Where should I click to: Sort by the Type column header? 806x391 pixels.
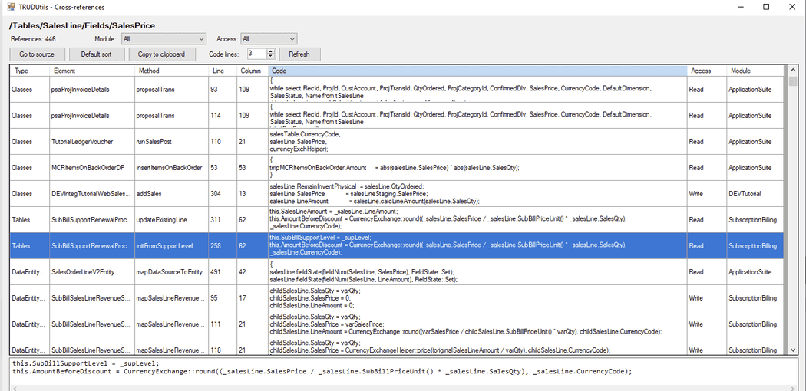tap(29, 71)
